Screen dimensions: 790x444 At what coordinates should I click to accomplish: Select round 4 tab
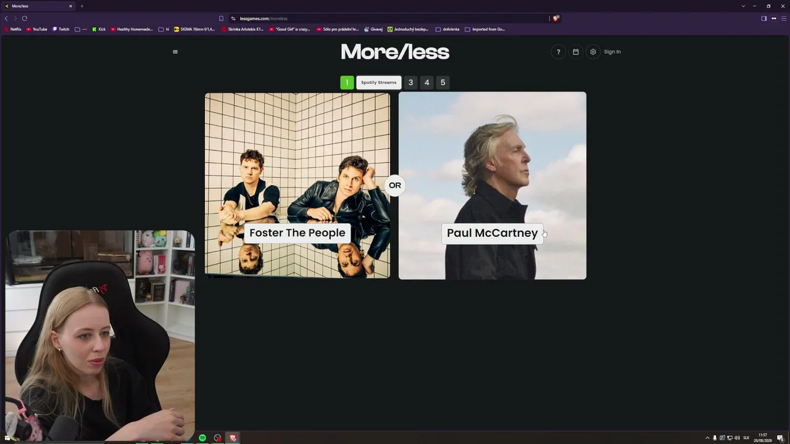pos(426,83)
